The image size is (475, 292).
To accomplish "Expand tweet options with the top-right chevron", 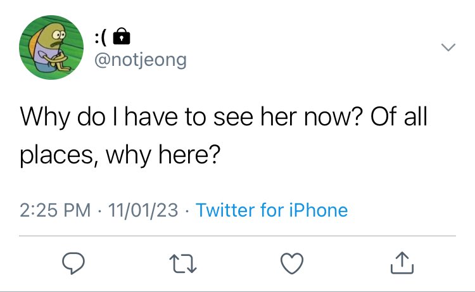I will [x=448, y=48].
